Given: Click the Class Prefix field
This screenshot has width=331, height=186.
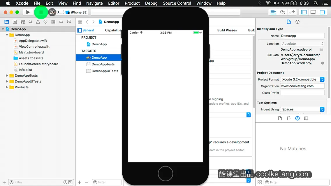Looking at the screenshot, I should (302, 93).
